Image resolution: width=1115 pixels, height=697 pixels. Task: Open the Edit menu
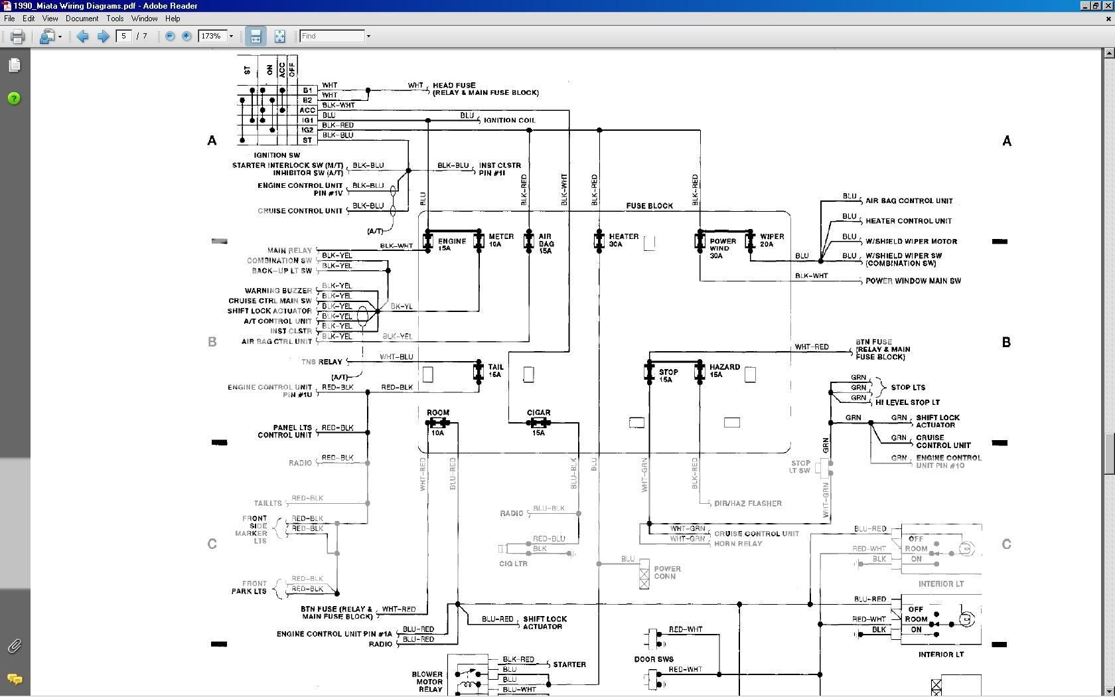pyautogui.click(x=29, y=19)
